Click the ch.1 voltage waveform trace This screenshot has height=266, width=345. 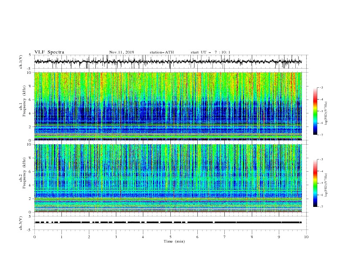(168, 62)
